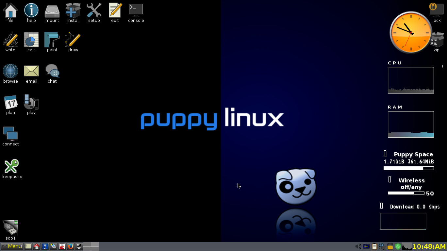
Task: Open the calc spreadsheet
Action: pyautogui.click(x=31, y=39)
